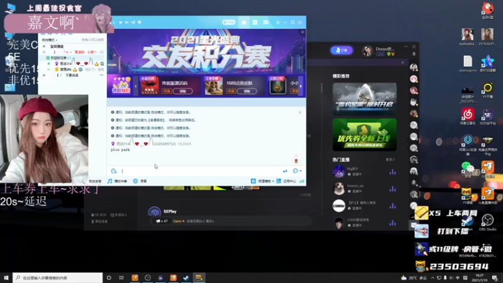This screenshot has height=283, width=503.
Task: Click the send arrow icon in chat input
Action: (x=285, y=171)
